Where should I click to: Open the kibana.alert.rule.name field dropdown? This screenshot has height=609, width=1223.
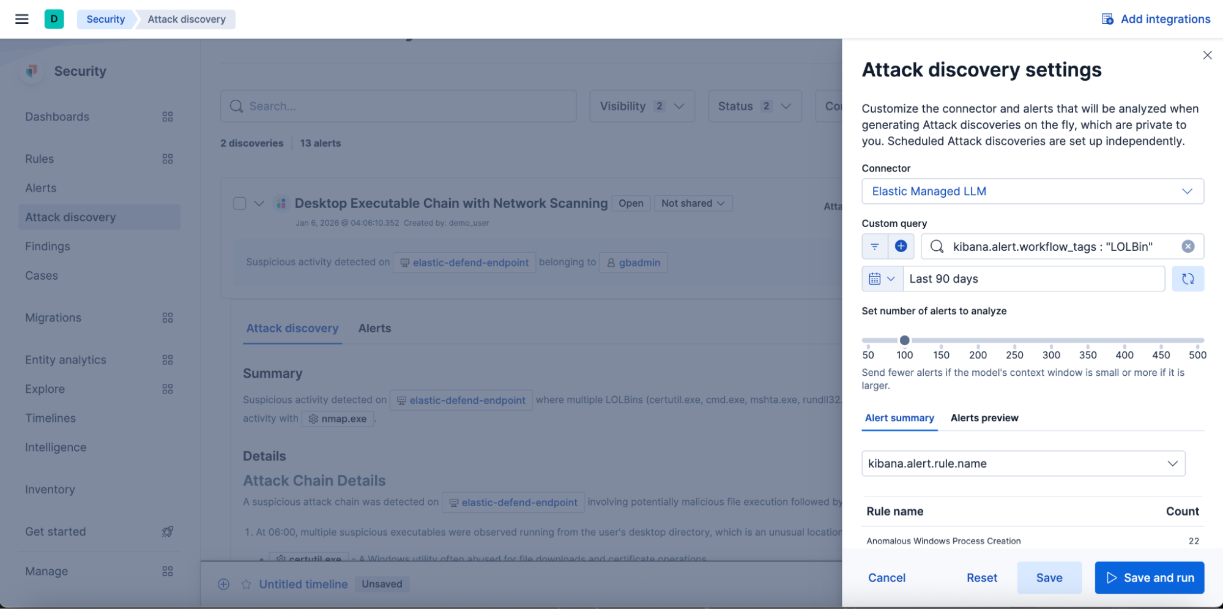click(1023, 463)
